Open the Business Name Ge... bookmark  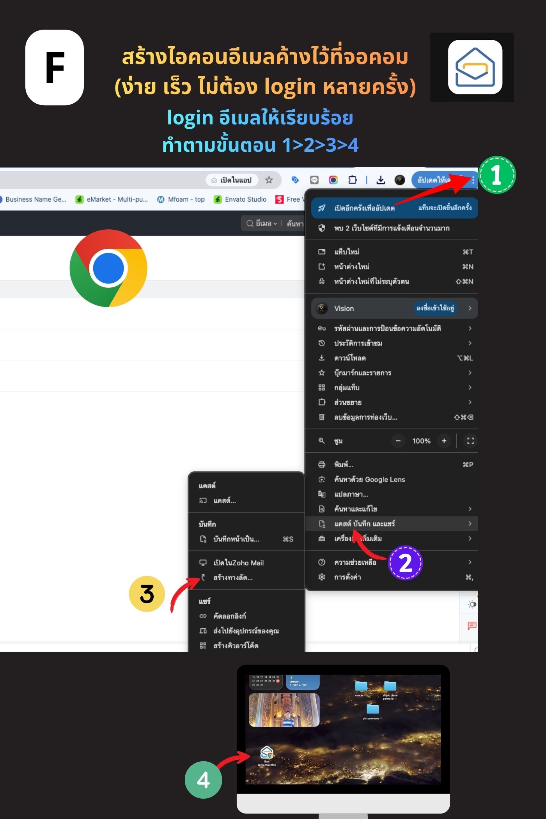tap(33, 199)
